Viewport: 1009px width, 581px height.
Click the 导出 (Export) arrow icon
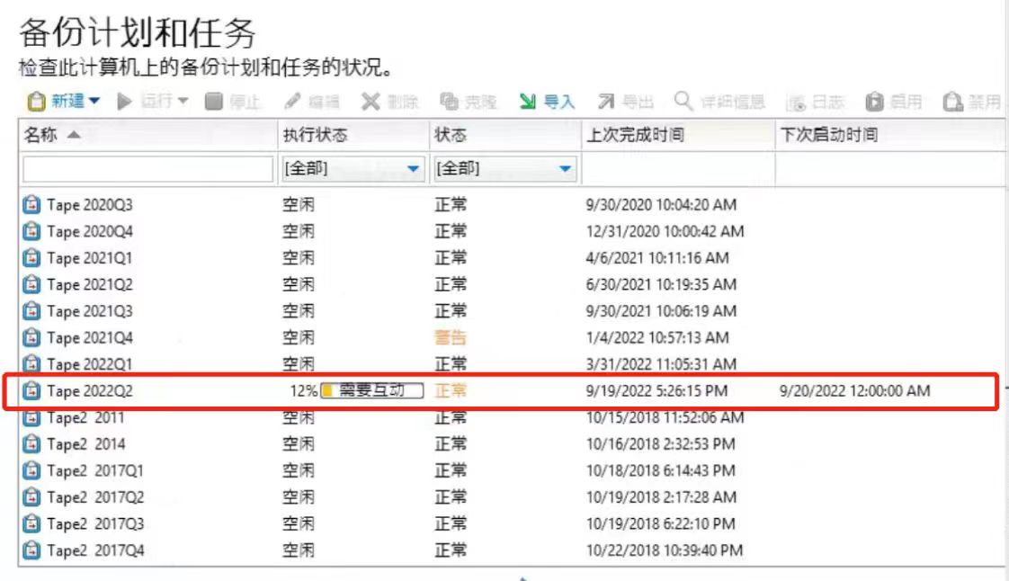[x=605, y=102]
